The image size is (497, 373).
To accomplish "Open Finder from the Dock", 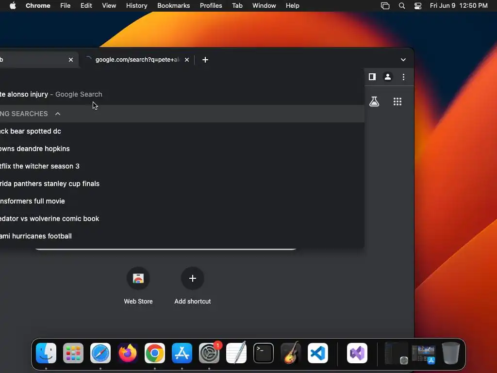I will click(46, 353).
